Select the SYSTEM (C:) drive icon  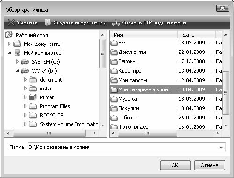25,62
